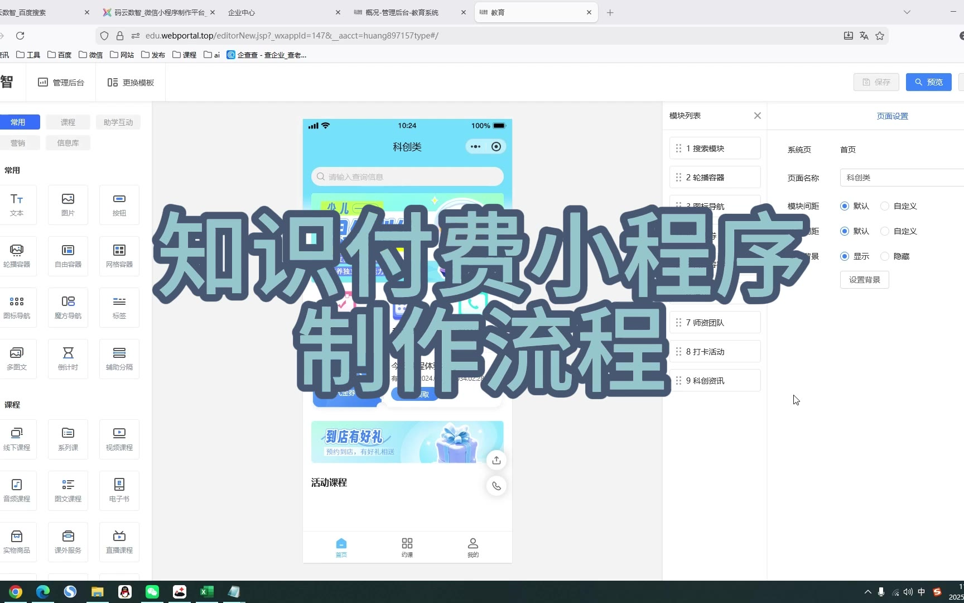Viewport: 964px width, 603px height.
Task: Select the 倒计时 countdown component
Action: click(68, 358)
